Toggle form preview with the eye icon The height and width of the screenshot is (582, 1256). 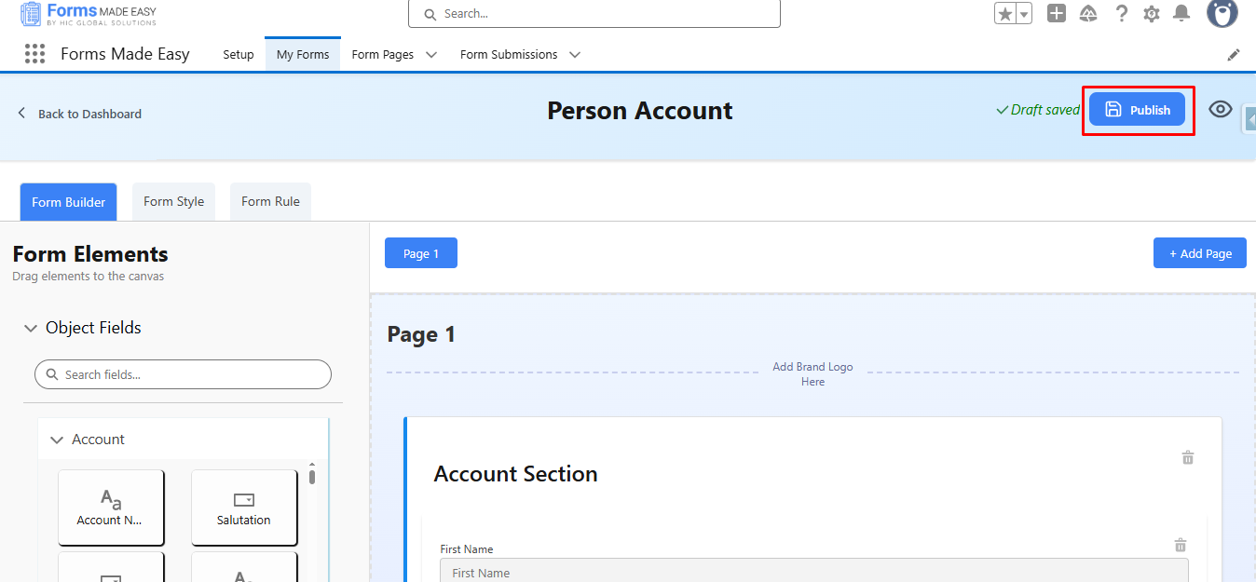1220,109
